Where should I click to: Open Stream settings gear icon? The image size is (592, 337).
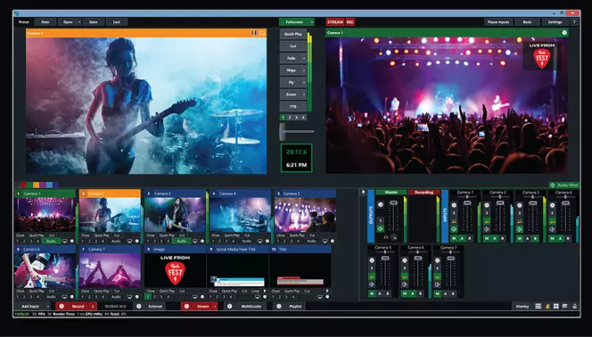(x=187, y=307)
